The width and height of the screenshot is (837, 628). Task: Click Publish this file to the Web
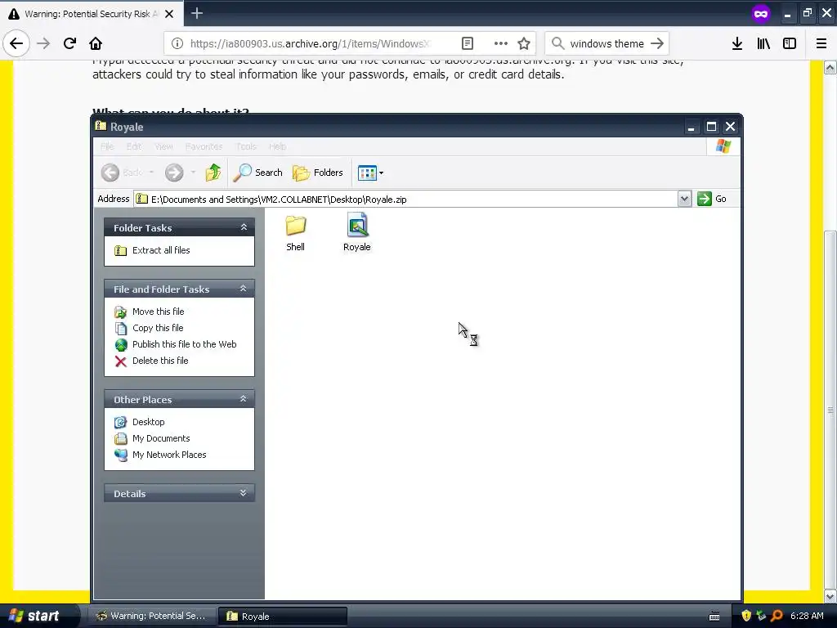pos(184,344)
